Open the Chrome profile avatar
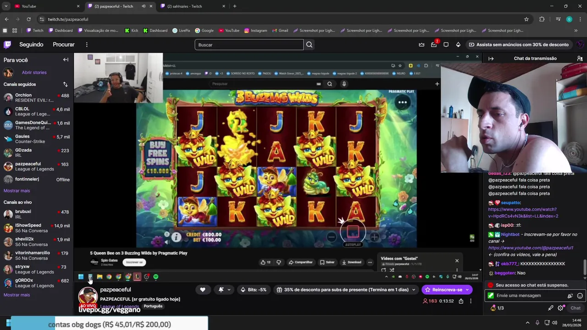 569,19
